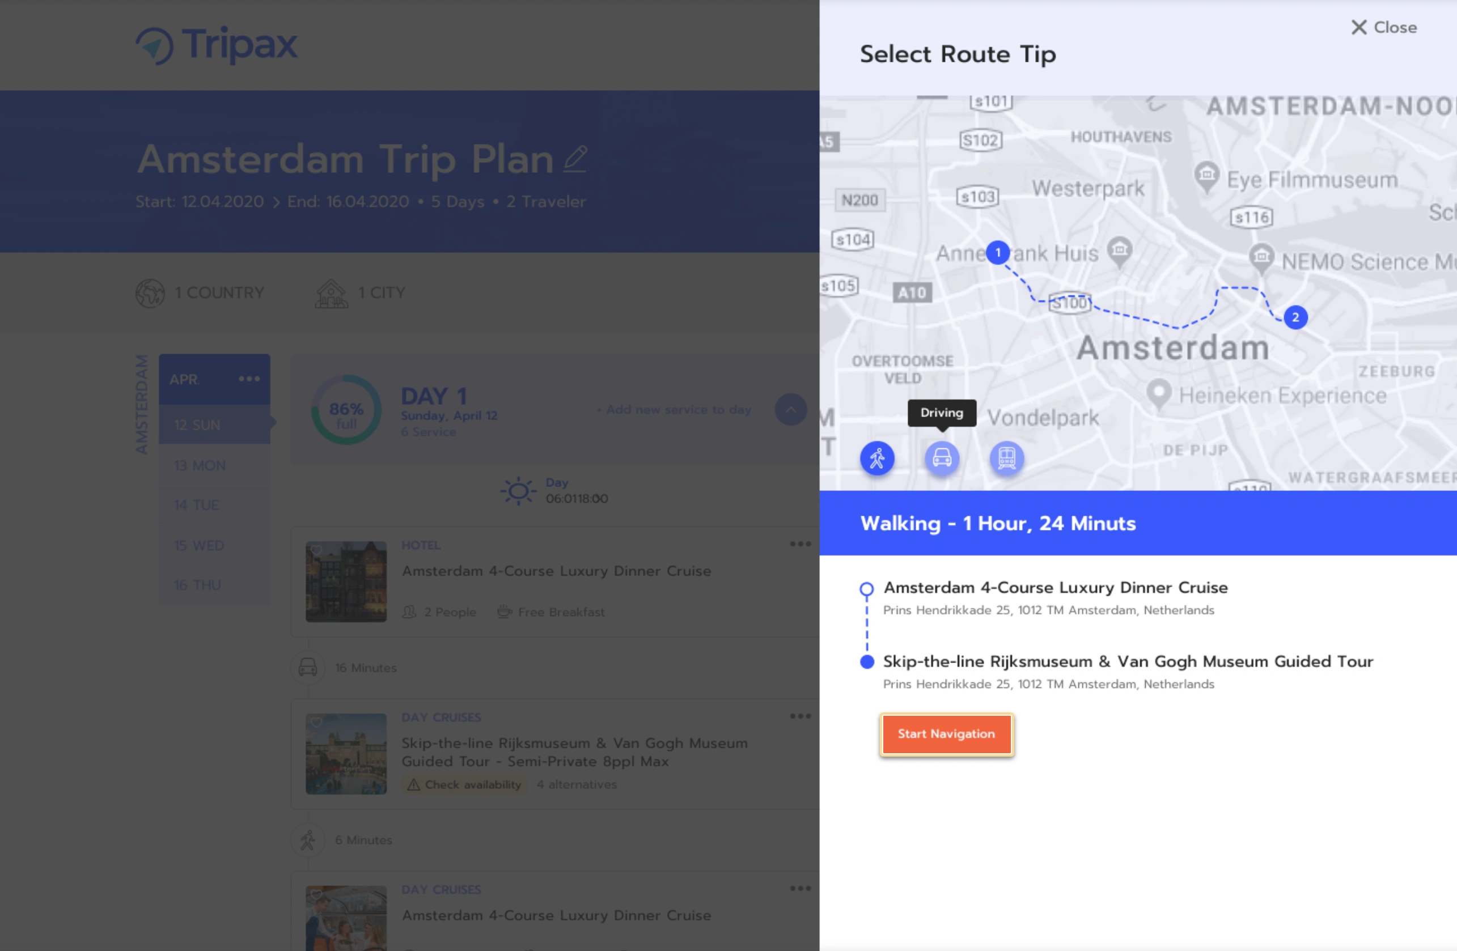Edit the Amsterdam Trip Plan title pencil icon
The width and height of the screenshot is (1457, 951).
point(575,159)
